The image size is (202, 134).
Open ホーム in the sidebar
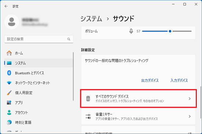pos(39,53)
